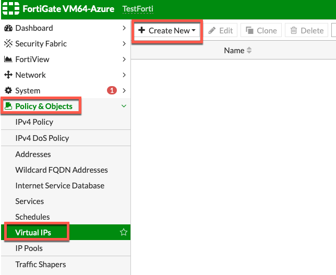Open the Create New dropdown
Viewport: 336px width, 275px height.
(x=167, y=31)
